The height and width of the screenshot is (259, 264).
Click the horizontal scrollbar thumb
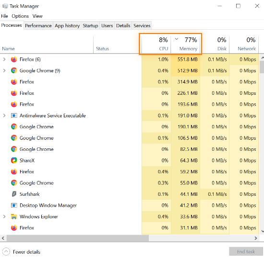[77, 238]
